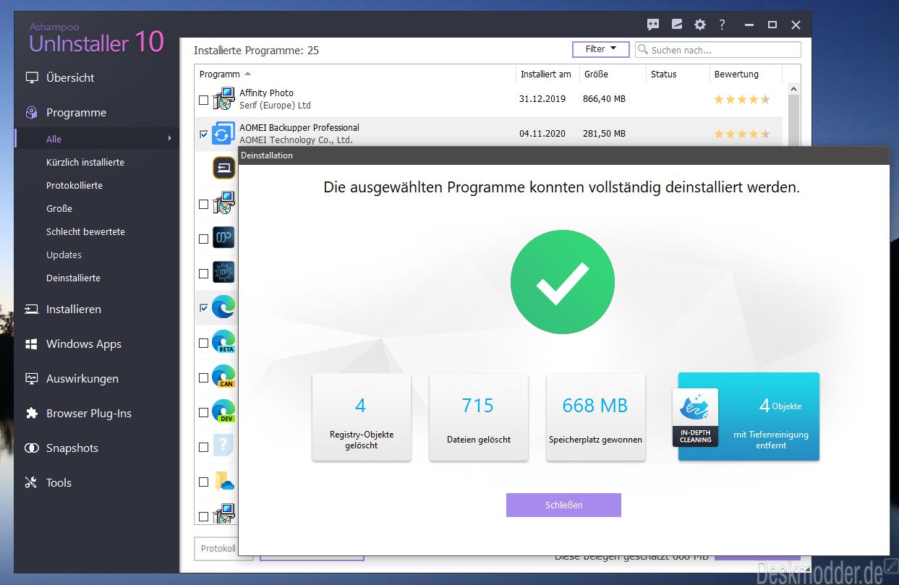This screenshot has height=585, width=899.
Task: Click the Microsoft Edge Beta icon
Action: click(224, 343)
